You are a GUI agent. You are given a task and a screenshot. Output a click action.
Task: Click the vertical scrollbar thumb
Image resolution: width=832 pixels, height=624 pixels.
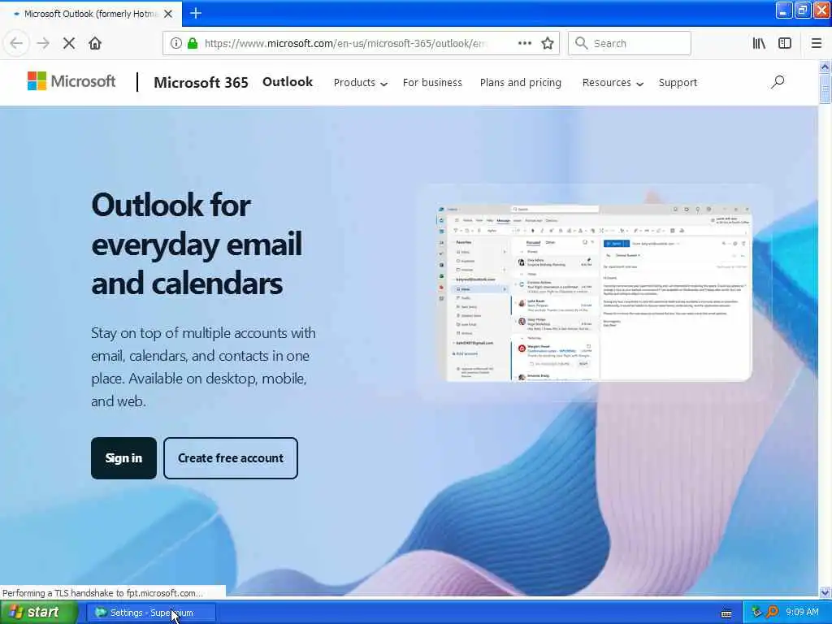tap(825, 89)
